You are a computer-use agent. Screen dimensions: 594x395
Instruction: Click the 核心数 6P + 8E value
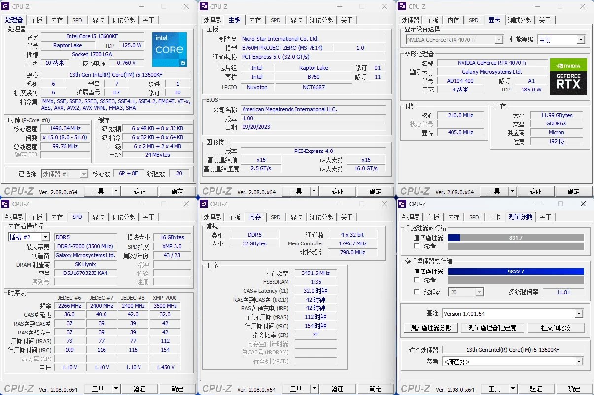pos(128,174)
